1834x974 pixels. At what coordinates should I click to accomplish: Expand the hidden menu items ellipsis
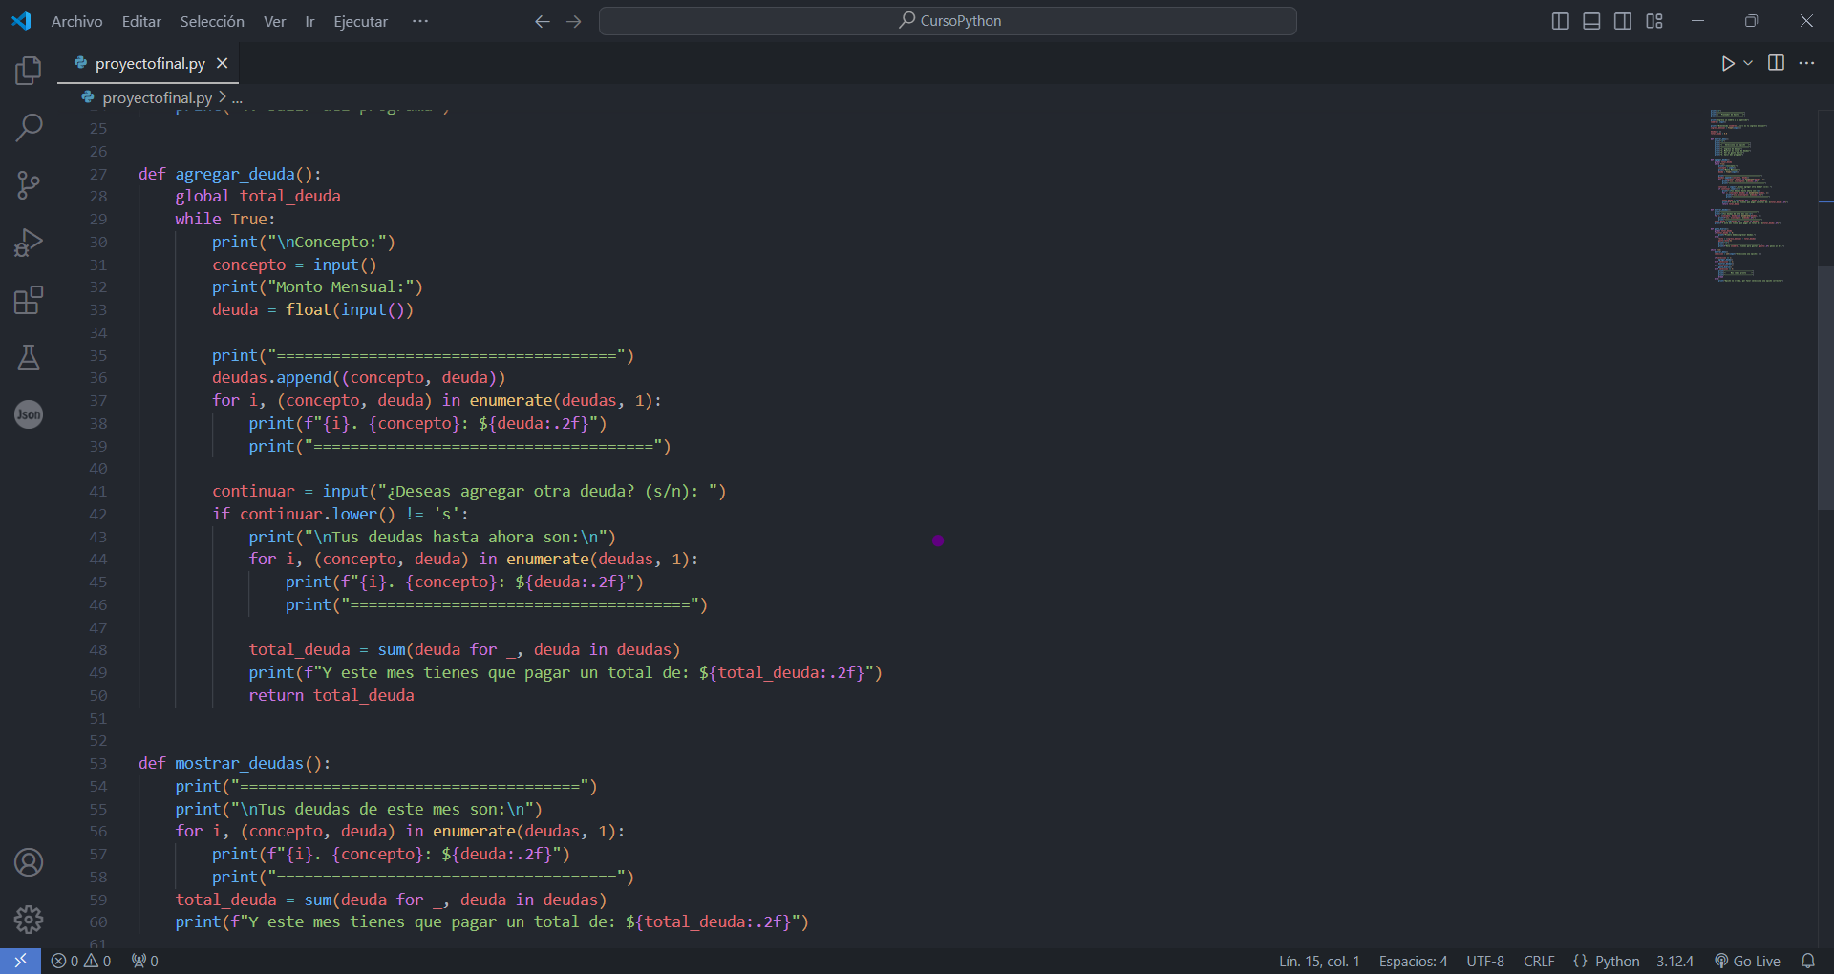420,21
